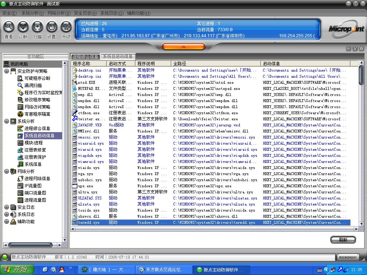Viewport: 367px width, 275px height.
Task: Open the 安全日志(A) menu
Action: pyautogui.click(x=85, y=13)
